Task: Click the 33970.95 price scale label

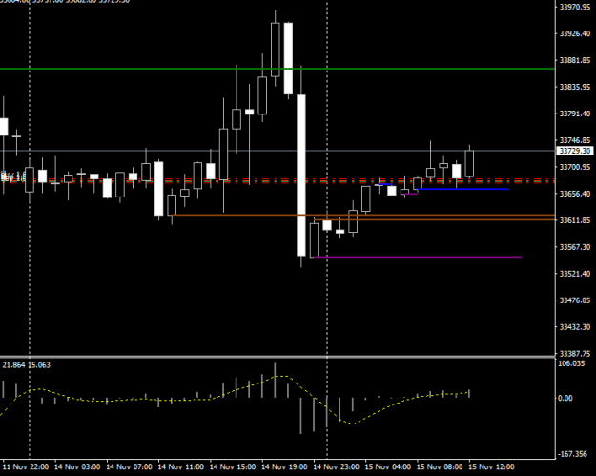Action: click(x=575, y=7)
